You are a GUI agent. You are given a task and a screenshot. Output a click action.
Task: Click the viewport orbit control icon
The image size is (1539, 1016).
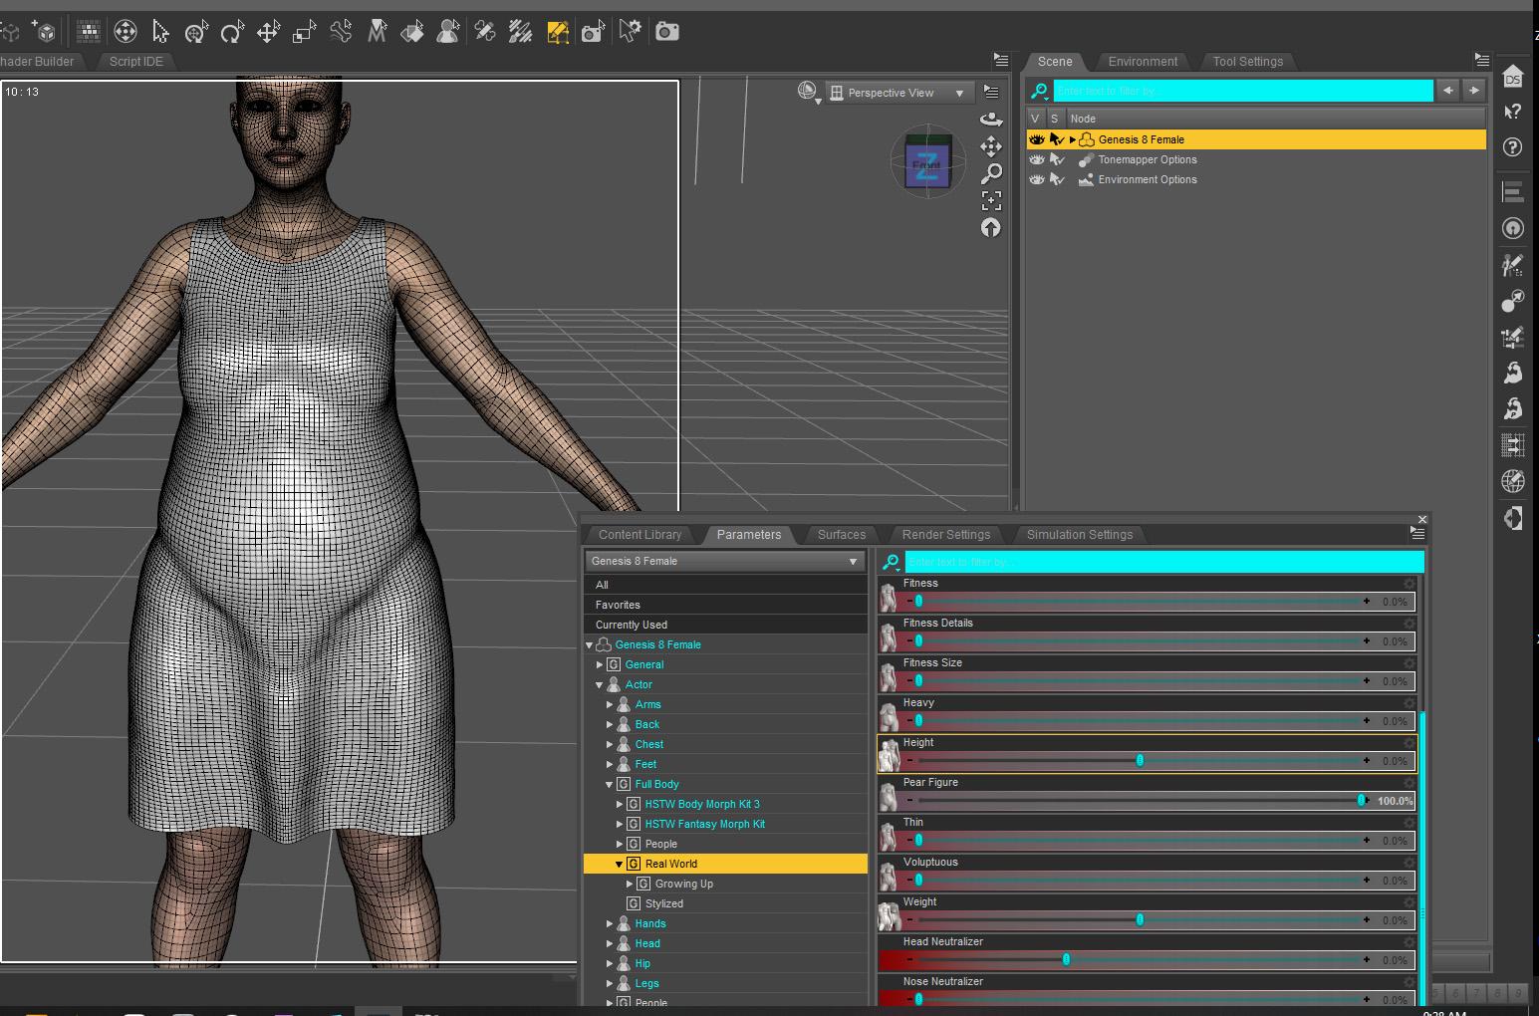tap(991, 120)
